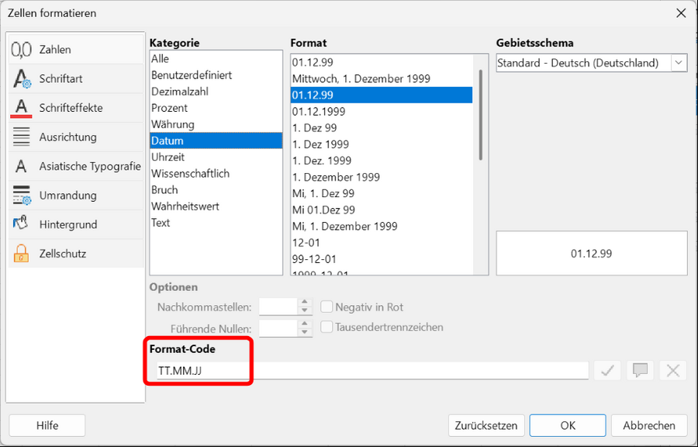The height and width of the screenshot is (447, 698).
Task: Select format 'Mittwoch, 1. Dezember 1999'
Action: pyautogui.click(x=382, y=79)
